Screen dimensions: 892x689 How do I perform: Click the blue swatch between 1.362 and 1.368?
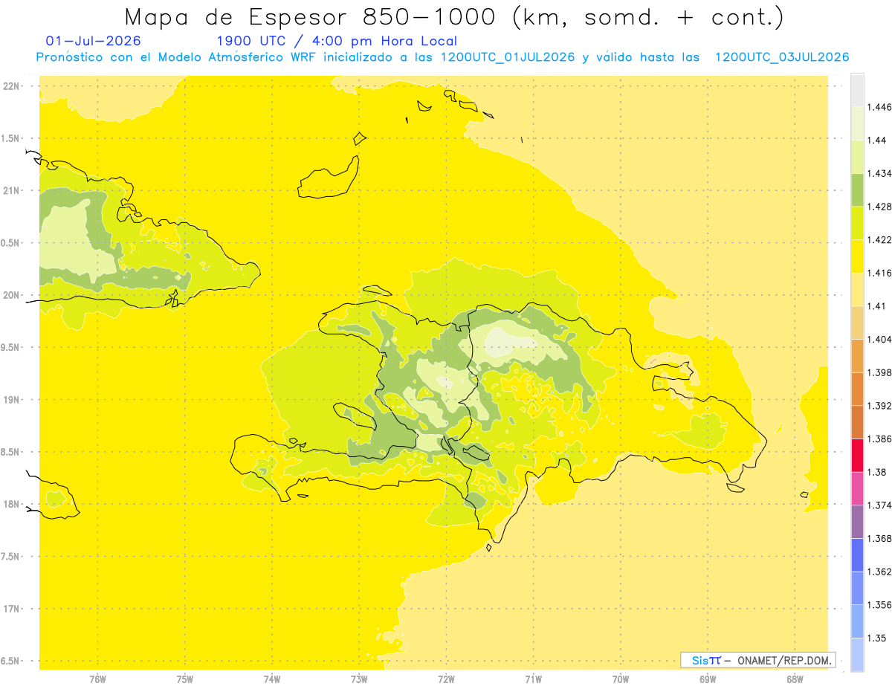(857, 554)
